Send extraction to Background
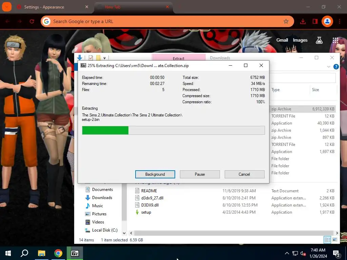The height and width of the screenshot is (260, 347). tap(155, 174)
